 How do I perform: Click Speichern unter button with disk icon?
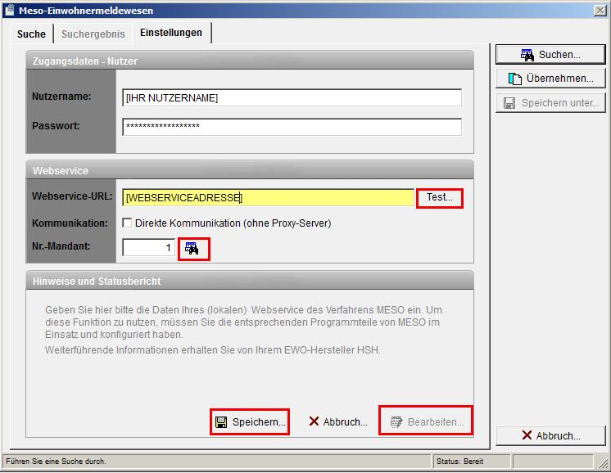click(x=550, y=103)
